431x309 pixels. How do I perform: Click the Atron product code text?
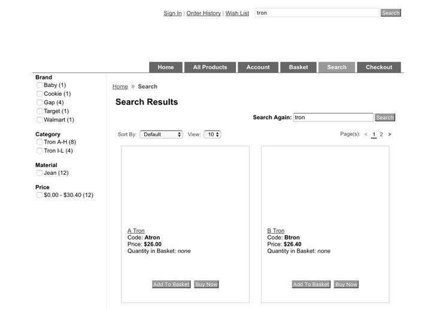coord(152,238)
